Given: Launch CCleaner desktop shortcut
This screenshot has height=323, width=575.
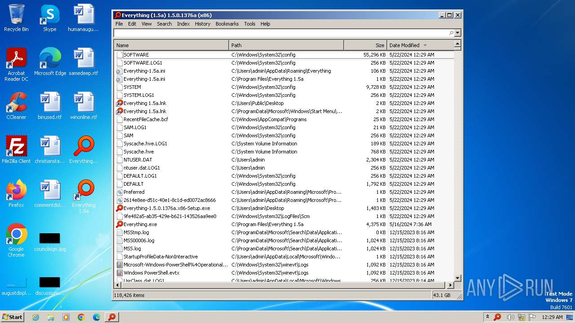Looking at the screenshot, I should 16,106.
